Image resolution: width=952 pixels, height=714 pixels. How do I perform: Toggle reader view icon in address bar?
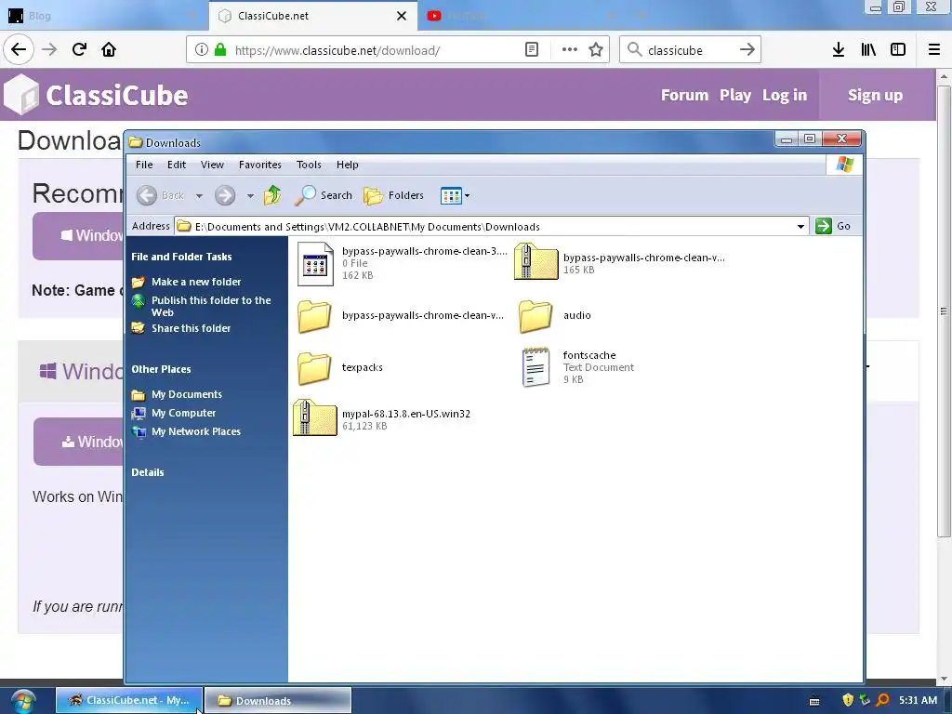[x=532, y=50]
